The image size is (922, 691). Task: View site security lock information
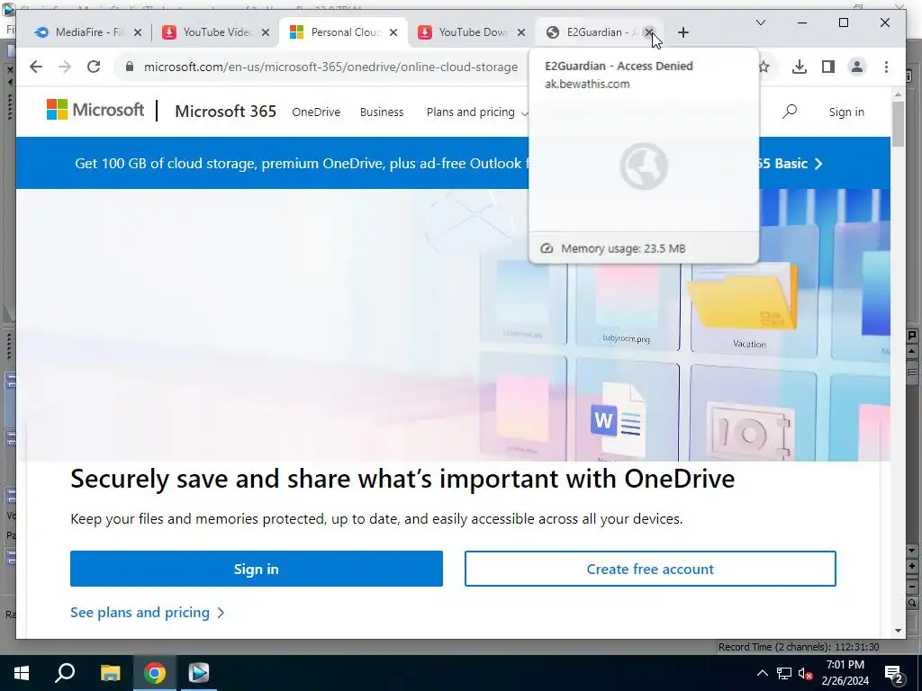[130, 67]
